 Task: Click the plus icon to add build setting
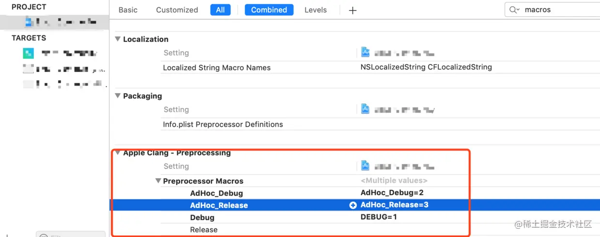click(353, 10)
